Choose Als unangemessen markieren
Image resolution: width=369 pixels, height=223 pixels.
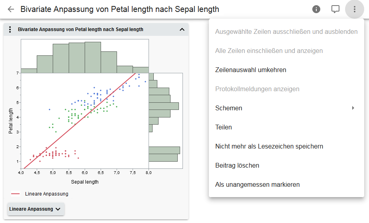[x=257, y=184]
